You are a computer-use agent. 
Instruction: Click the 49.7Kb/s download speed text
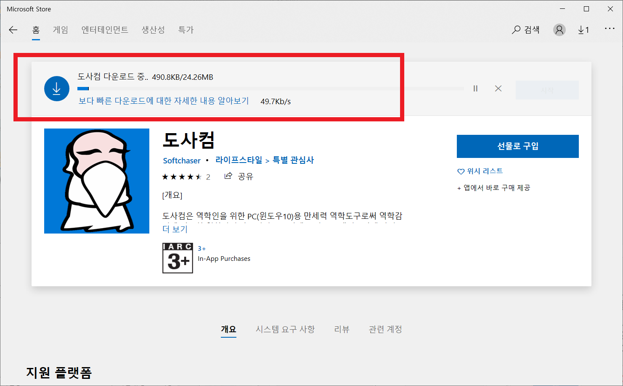click(x=276, y=102)
